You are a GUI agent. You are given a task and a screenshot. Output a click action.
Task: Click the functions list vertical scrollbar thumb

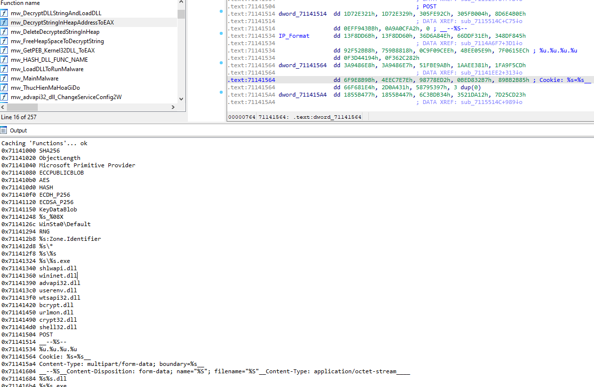coord(181,13)
